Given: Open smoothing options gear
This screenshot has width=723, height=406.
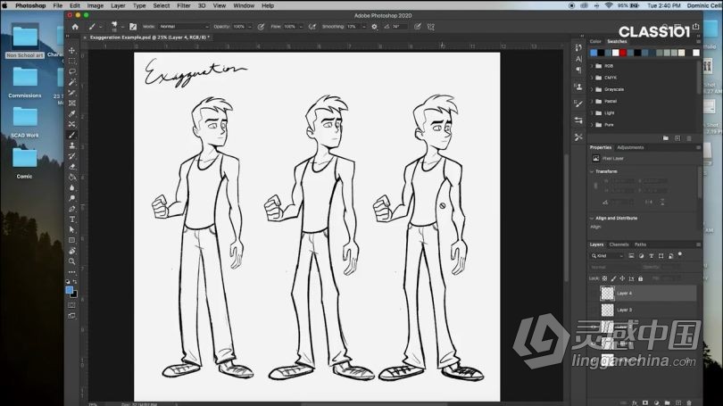Looking at the screenshot, I should click(x=374, y=27).
